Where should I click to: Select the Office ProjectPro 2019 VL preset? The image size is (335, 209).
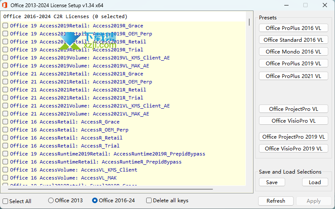pyautogui.click(x=293, y=137)
